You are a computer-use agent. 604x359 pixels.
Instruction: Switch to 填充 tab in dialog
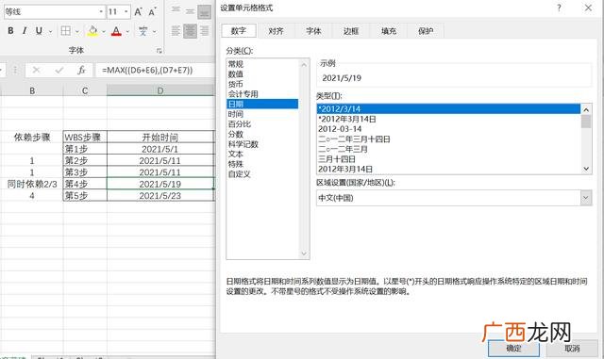coord(388,31)
